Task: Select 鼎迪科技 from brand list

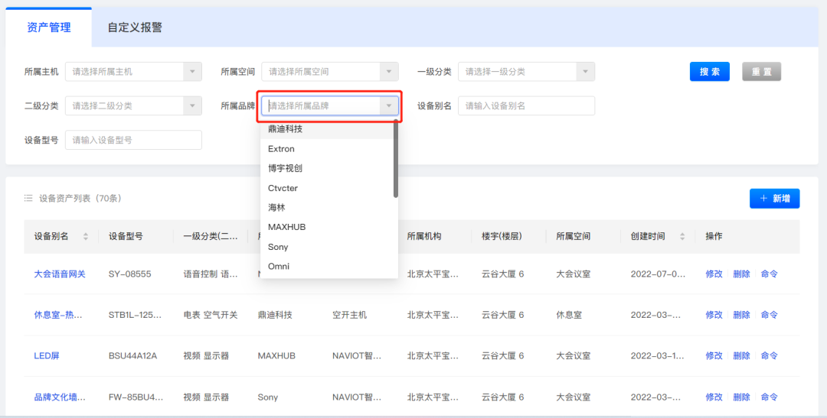Action: tap(329, 129)
